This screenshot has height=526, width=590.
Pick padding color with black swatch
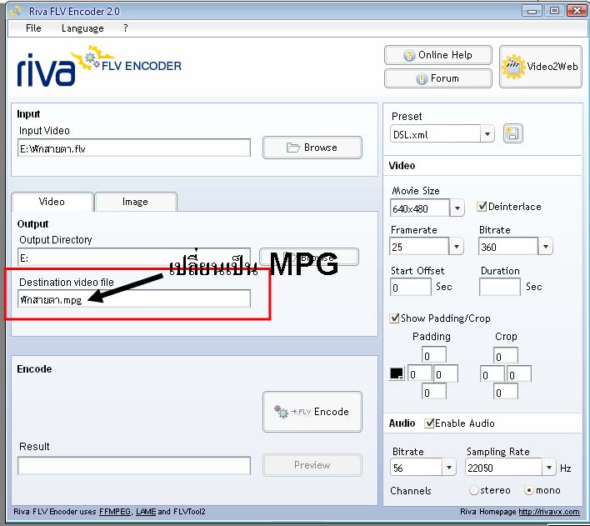click(x=397, y=373)
